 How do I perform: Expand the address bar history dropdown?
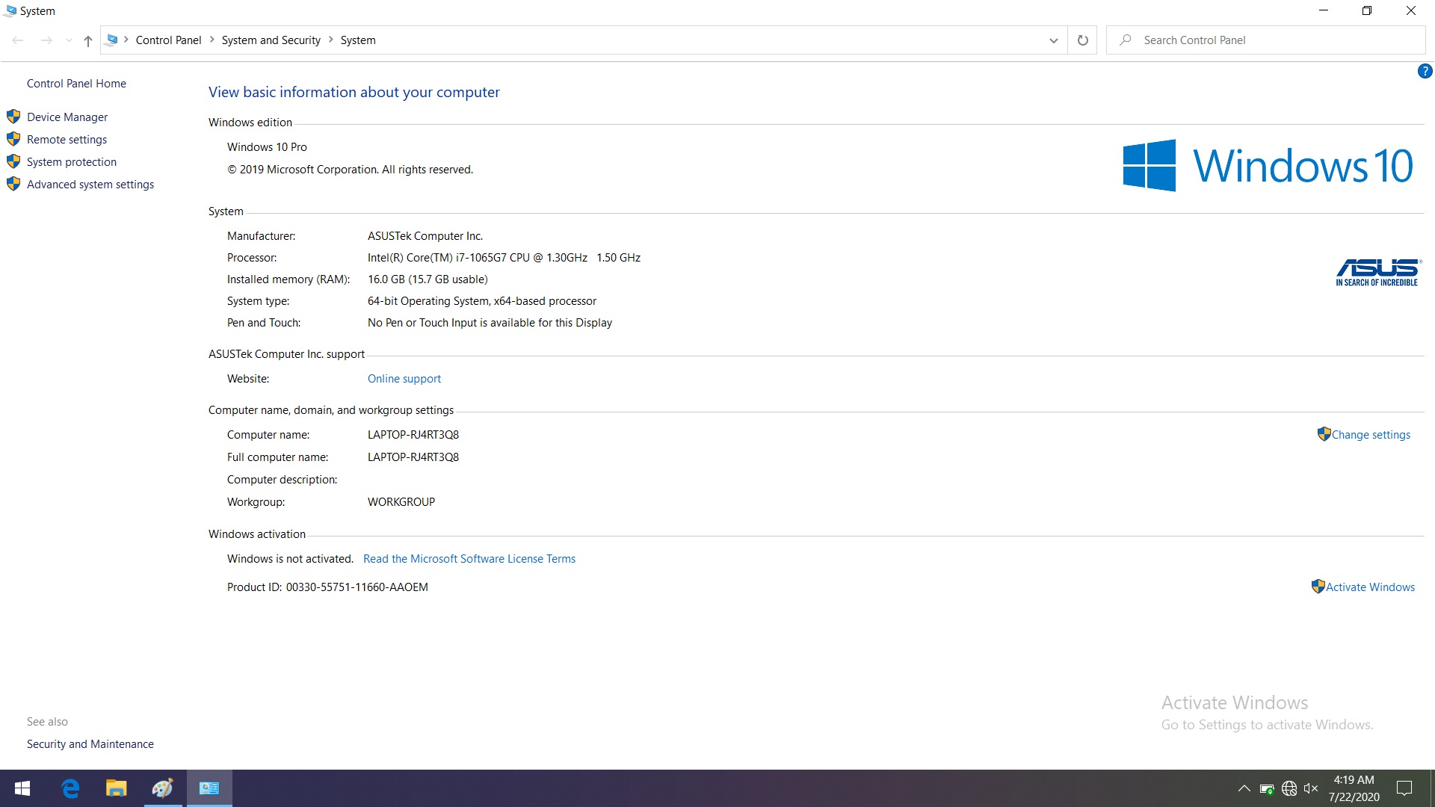tap(1053, 40)
